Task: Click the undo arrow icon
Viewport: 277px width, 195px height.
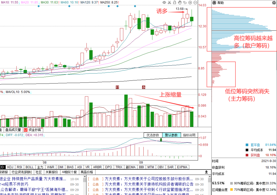Action: coord(185,3)
